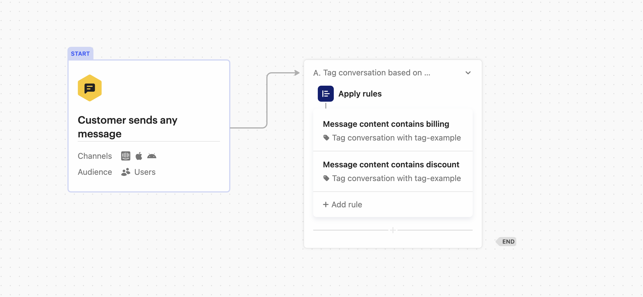This screenshot has width=643, height=297.
Task: Click the tag icon beside billing rule
Action: click(x=326, y=137)
